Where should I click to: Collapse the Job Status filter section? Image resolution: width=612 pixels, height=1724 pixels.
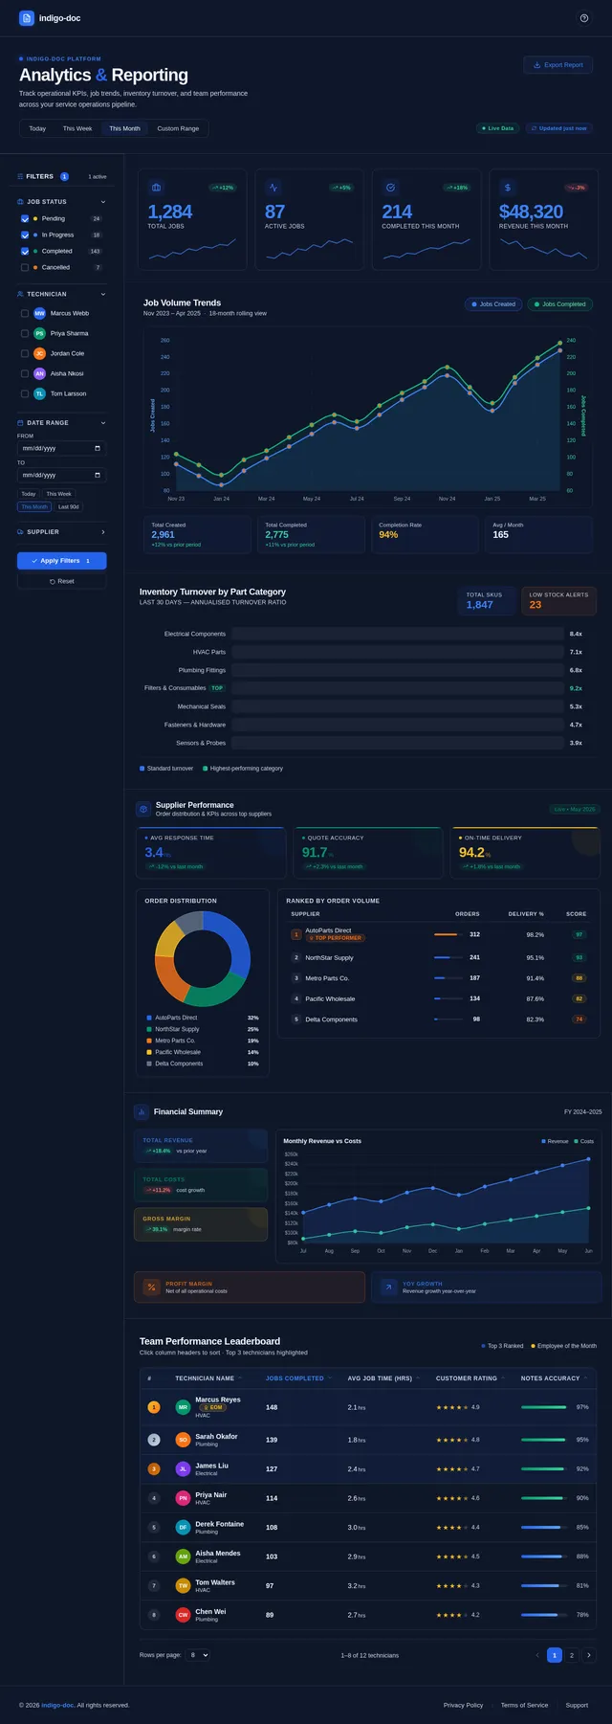click(x=62, y=202)
